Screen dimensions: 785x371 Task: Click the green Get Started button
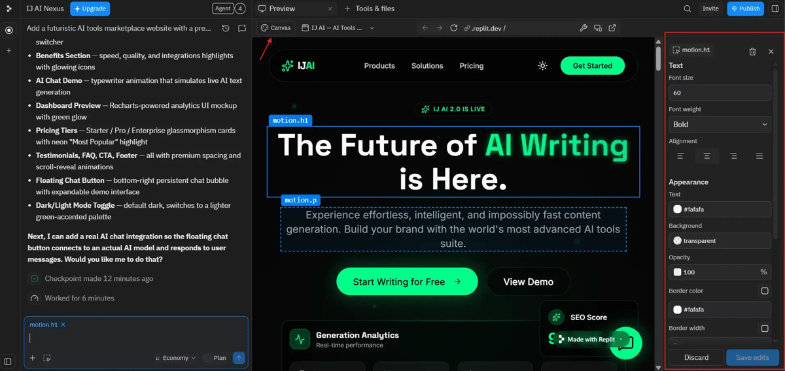coord(593,66)
